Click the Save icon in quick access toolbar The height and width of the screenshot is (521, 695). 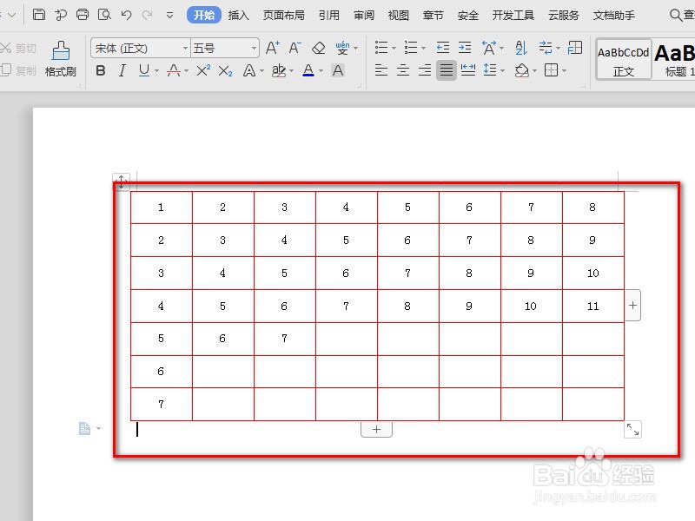[x=39, y=15]
